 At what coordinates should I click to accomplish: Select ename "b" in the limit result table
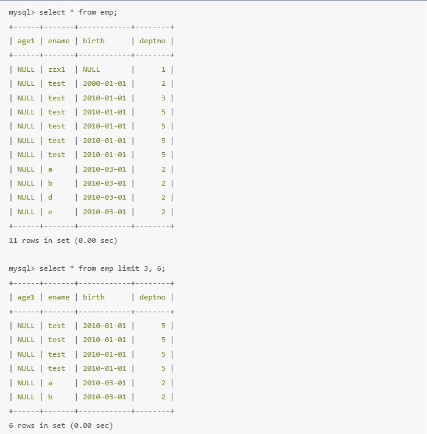tap(51, 397)
